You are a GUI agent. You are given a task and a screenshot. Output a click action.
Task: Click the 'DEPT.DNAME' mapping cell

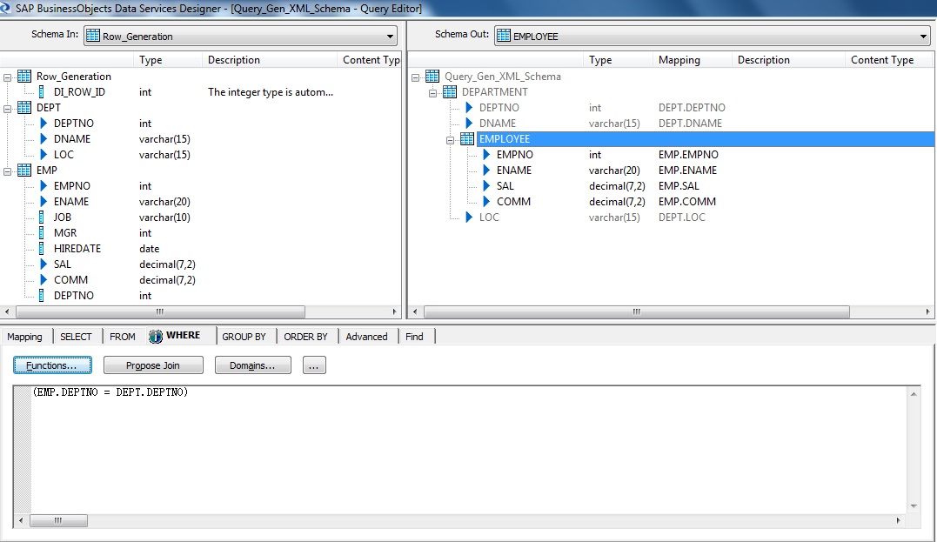click(x=690, y=123)
